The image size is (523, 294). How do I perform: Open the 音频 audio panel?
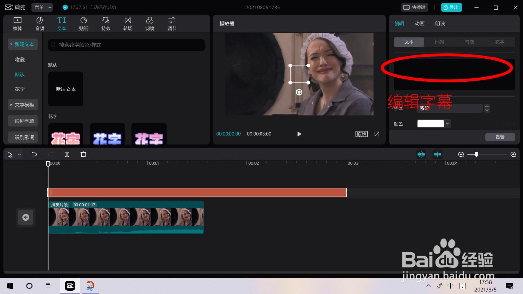tap(40, 24)
